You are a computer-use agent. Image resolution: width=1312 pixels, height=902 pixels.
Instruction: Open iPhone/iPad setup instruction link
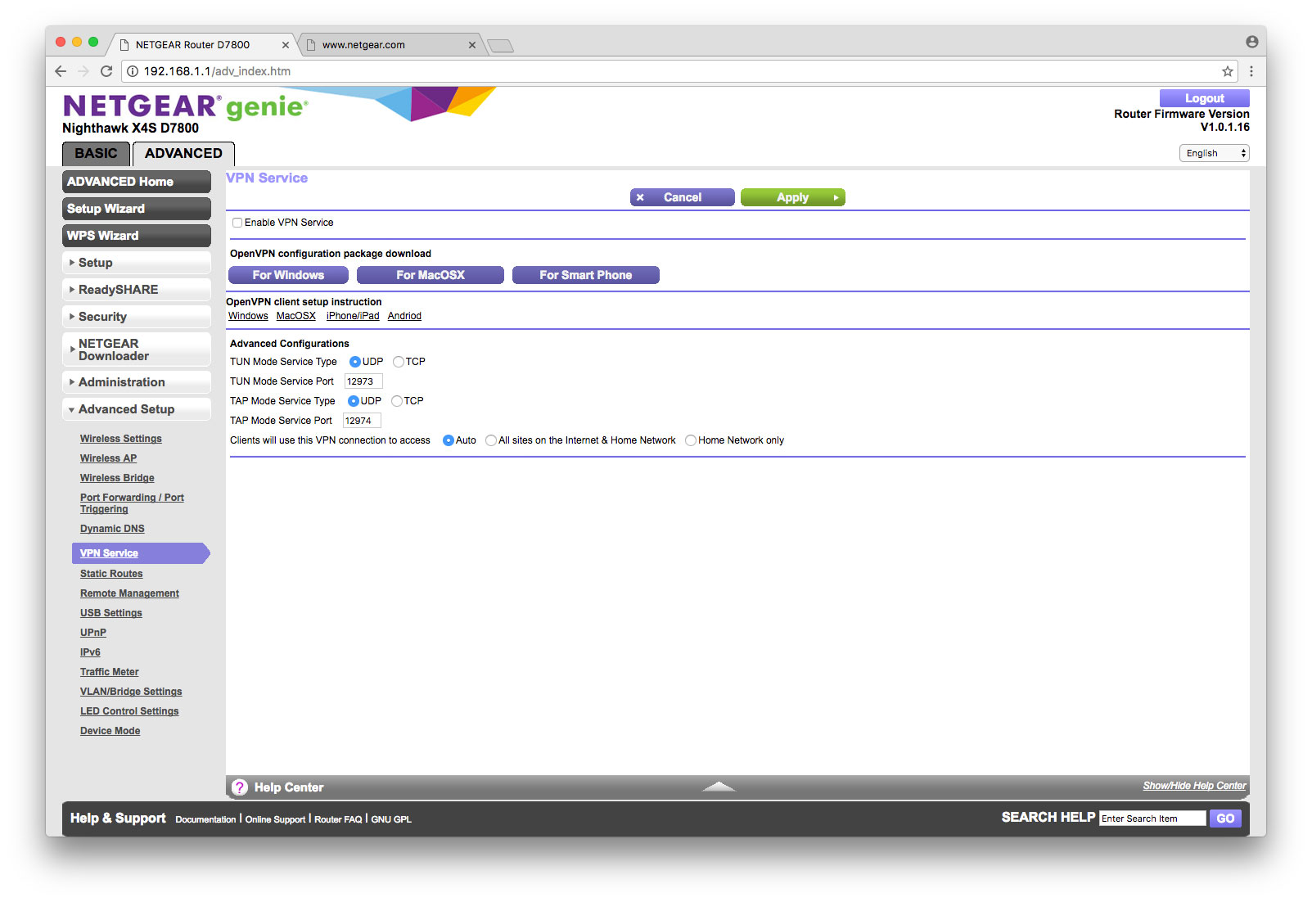pos(353,316)
